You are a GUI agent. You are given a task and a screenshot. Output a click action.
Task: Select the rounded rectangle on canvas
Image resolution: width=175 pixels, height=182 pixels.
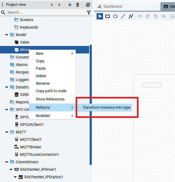(151, 85)
